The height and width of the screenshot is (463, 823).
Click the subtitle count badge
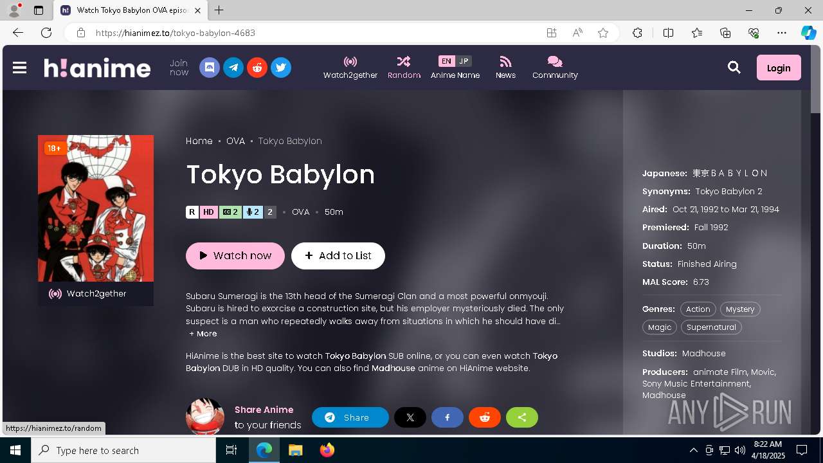coord(230,212)
